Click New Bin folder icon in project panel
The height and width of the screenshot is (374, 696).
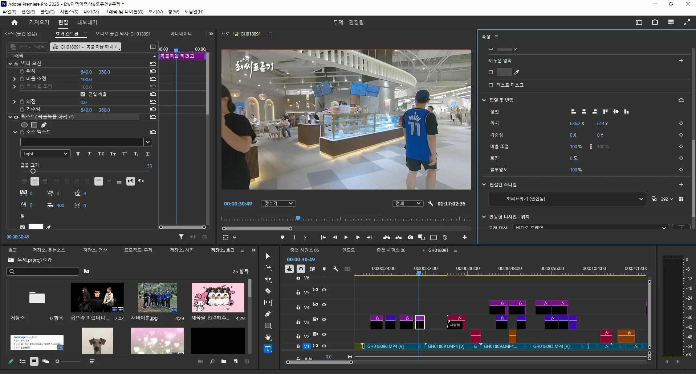tap(224, 361)
